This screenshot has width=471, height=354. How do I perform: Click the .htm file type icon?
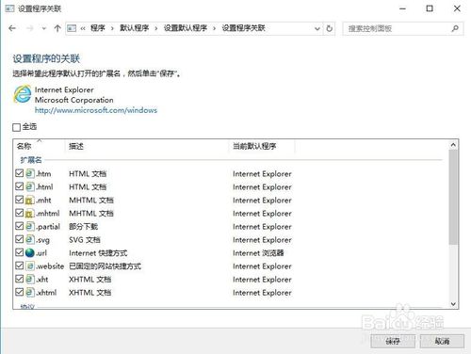(30, 173)
